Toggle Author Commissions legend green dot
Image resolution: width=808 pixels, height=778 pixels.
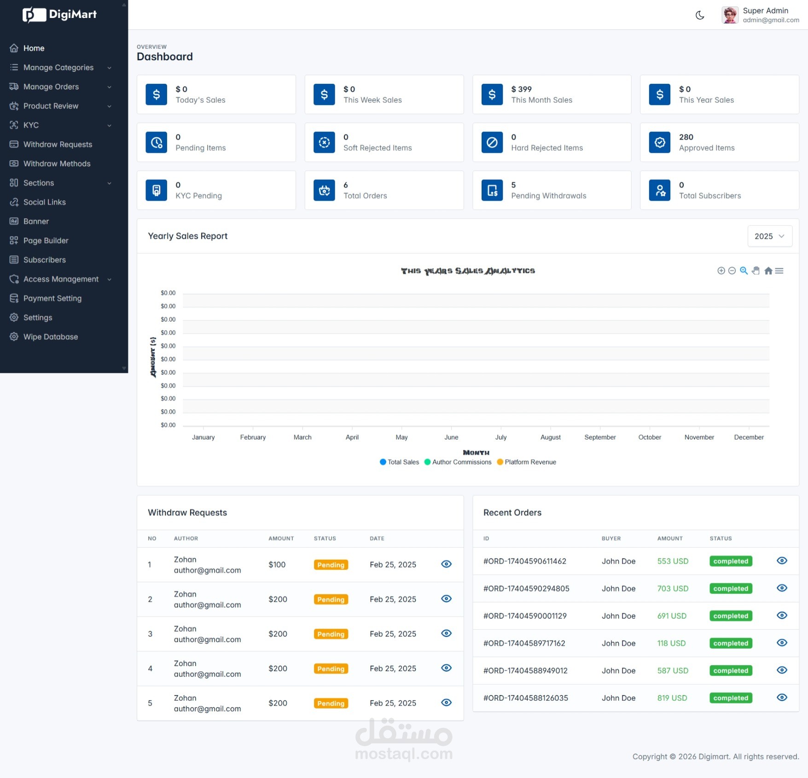[427, 462]
